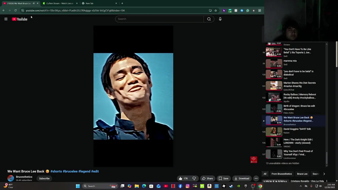The image size is (338, 190).
Task: Dislike the video with thumbs down
Action: (x=194, y=178)
